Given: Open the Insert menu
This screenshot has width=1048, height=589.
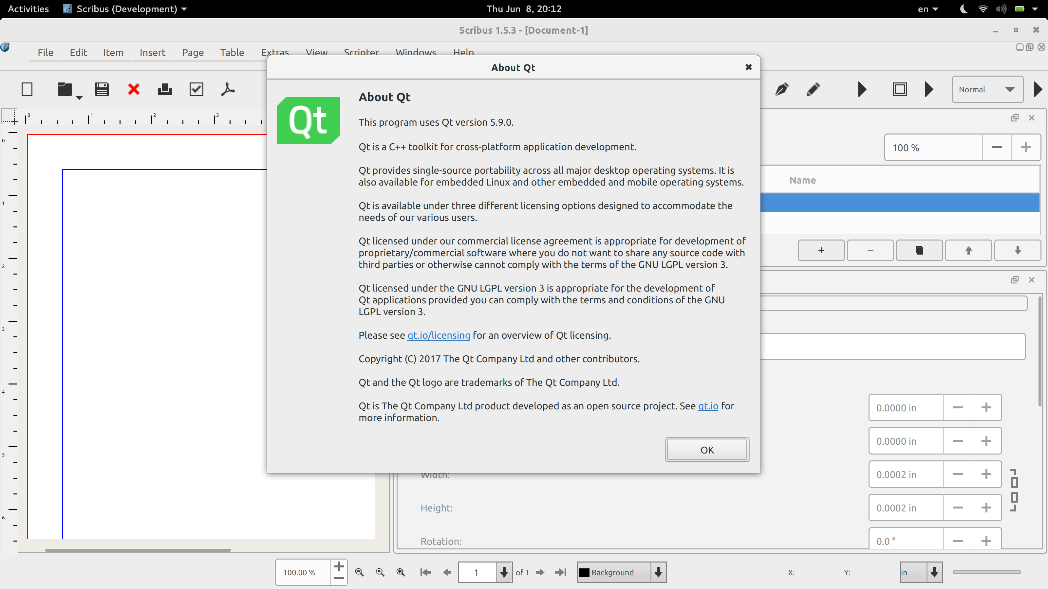Looking at the screenshot, I should point(152,52).
